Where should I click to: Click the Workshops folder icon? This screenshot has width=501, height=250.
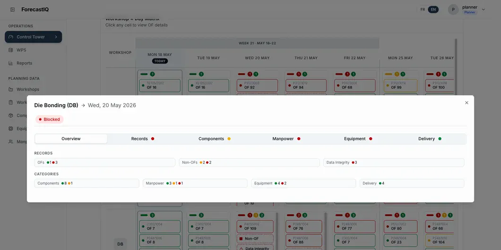11,89
